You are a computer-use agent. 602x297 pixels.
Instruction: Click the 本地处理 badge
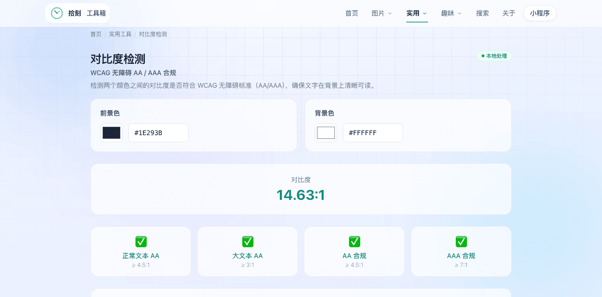pyautogui.click(x=494, y=56)
